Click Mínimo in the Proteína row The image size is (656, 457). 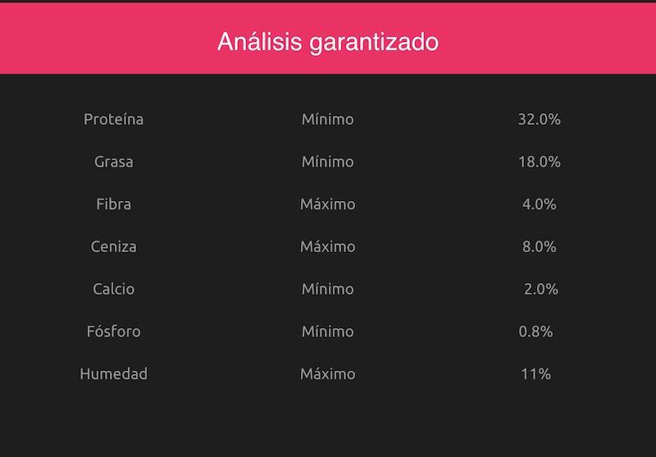pyautogui.click(x=327, y=119)
